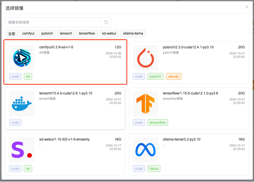Filter images by pytorch tab
The width and height of the screenshot is (254, 182).
pos(47,34)
